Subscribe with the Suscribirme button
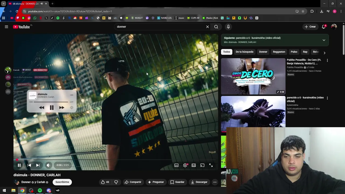 click(x=62, y=182)
